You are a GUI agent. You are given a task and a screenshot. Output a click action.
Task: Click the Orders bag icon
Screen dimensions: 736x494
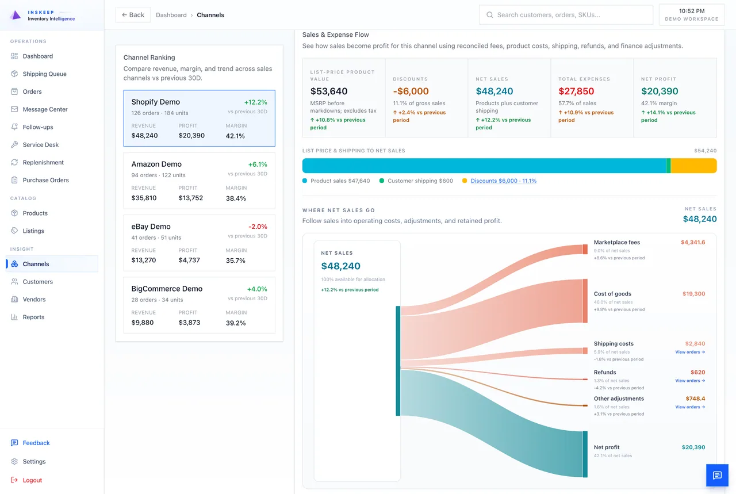tap(14, 91)
